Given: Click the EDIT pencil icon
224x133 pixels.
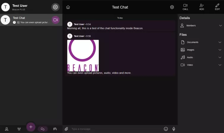Looking at the screenshot, I should coord(217,7).
